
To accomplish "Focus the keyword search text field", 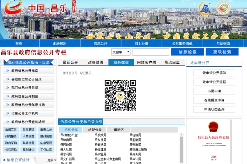I will pos(150,52).
